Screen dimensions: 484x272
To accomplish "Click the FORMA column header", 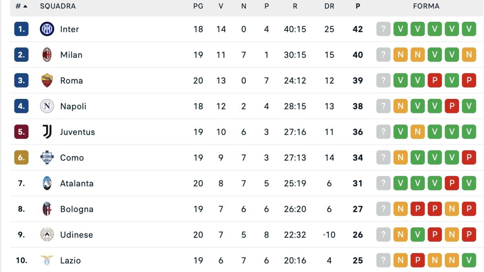I will pos(426,6).
